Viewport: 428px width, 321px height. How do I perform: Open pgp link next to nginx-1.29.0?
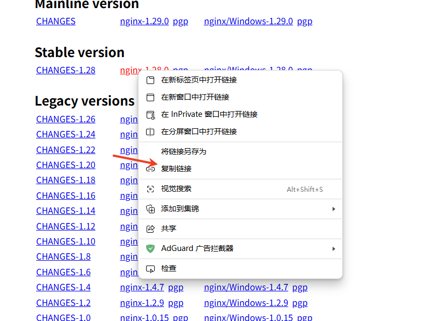coord(181,22)
